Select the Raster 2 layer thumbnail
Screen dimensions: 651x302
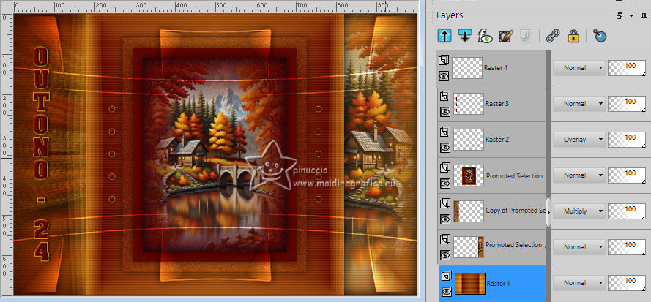469,140
